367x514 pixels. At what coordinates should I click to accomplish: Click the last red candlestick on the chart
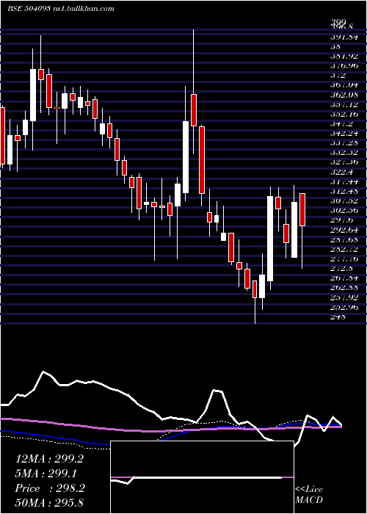302,209
